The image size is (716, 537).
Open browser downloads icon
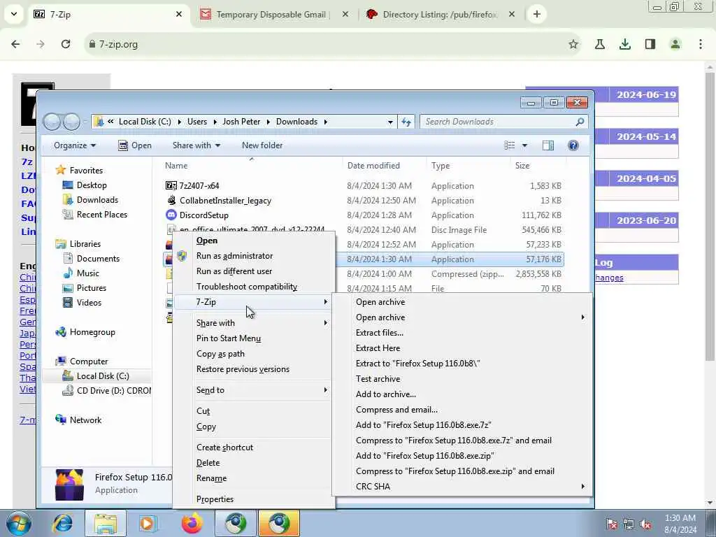pyautogui.click(x=625, y=44)
